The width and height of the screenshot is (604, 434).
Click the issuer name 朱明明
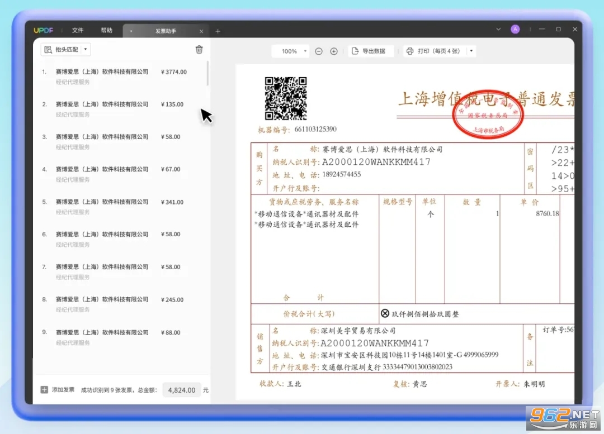pos(534,384)
